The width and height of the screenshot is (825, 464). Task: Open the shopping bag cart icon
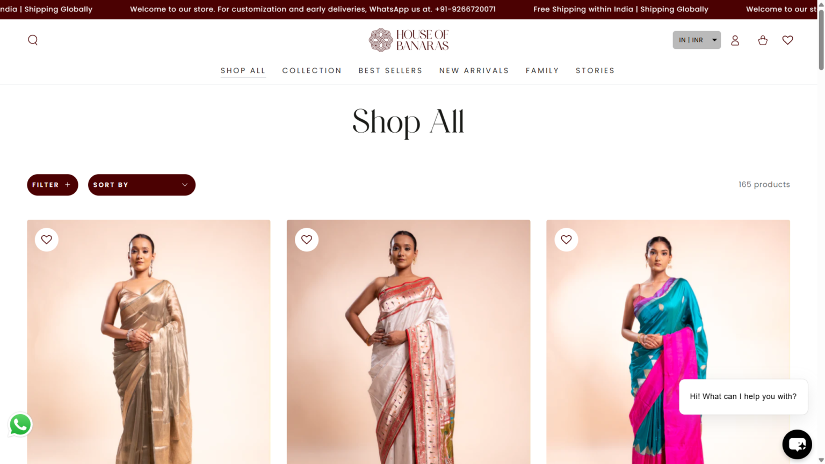click(763, 40)
